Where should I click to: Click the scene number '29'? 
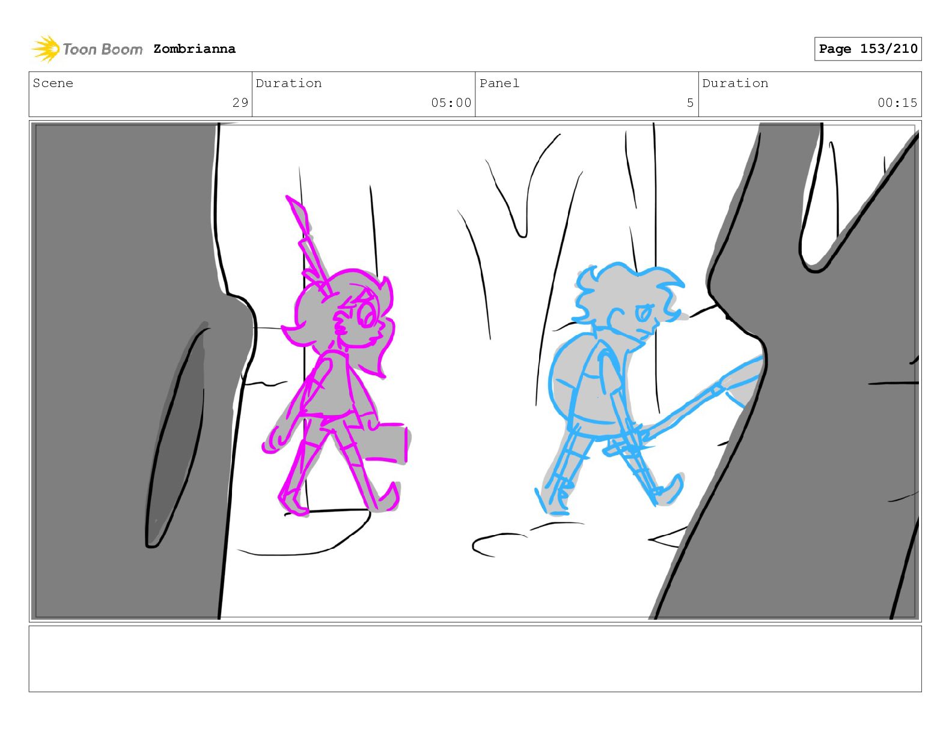[240, 103]
